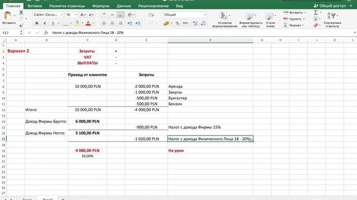Click the Copy icon in clipboard group

click(x=21, y=19)
